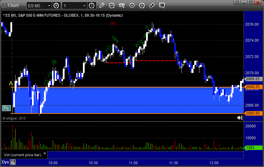The image size is (264, 167).
Task: Open the alerts 'A' menu
Action: (142, 6)
